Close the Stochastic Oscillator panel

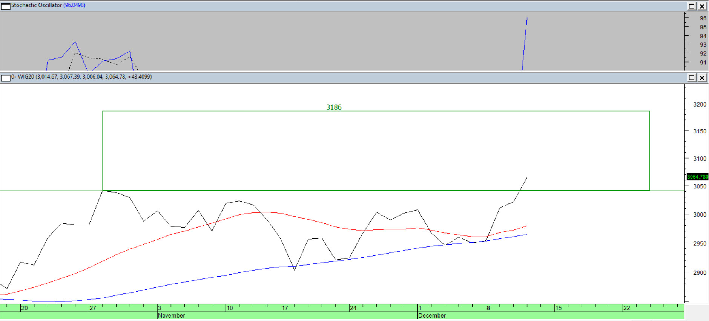[702, 6]
